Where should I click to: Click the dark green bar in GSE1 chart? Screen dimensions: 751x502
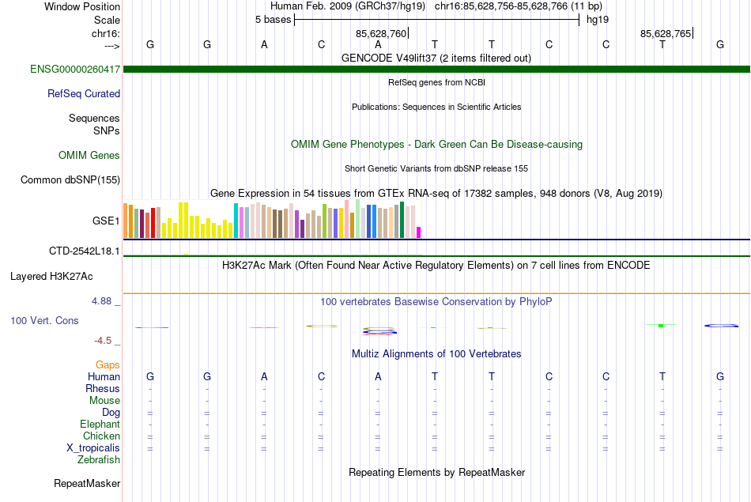click(x=402, y=220)
